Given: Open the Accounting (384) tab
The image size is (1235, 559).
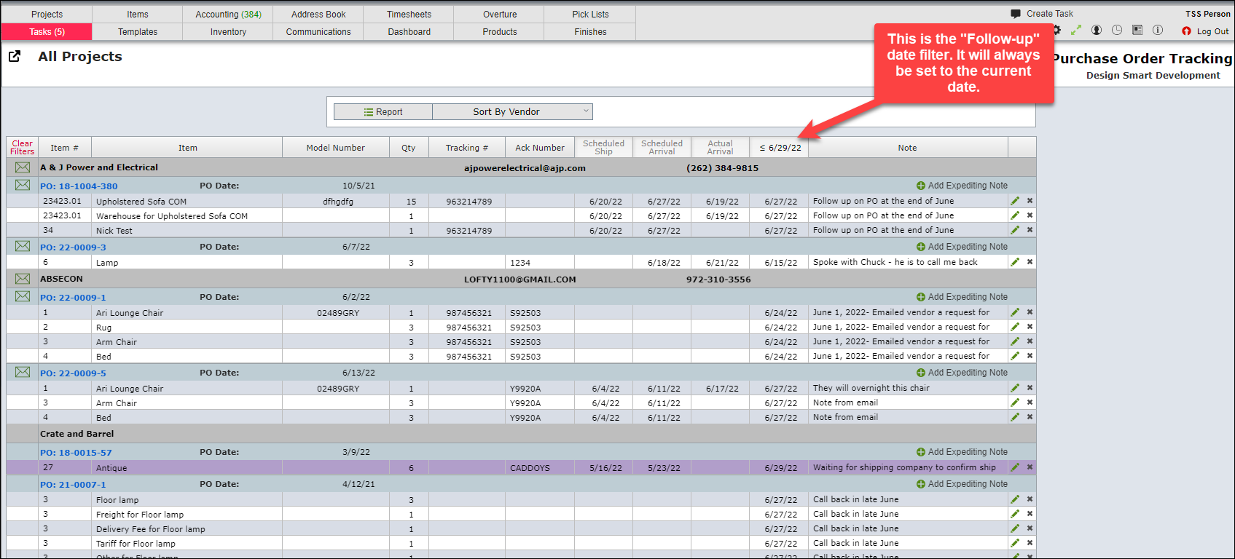Looking at the screenshot, I should pos(228,15).
